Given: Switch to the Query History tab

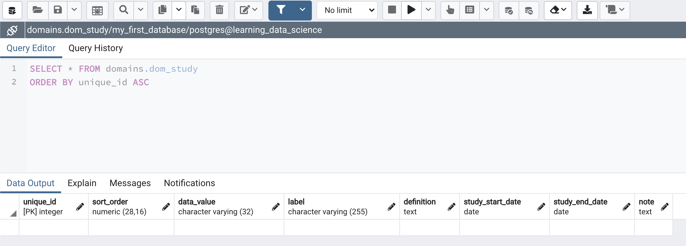Looking at the screenshot, I should click(x=95, y=48).
